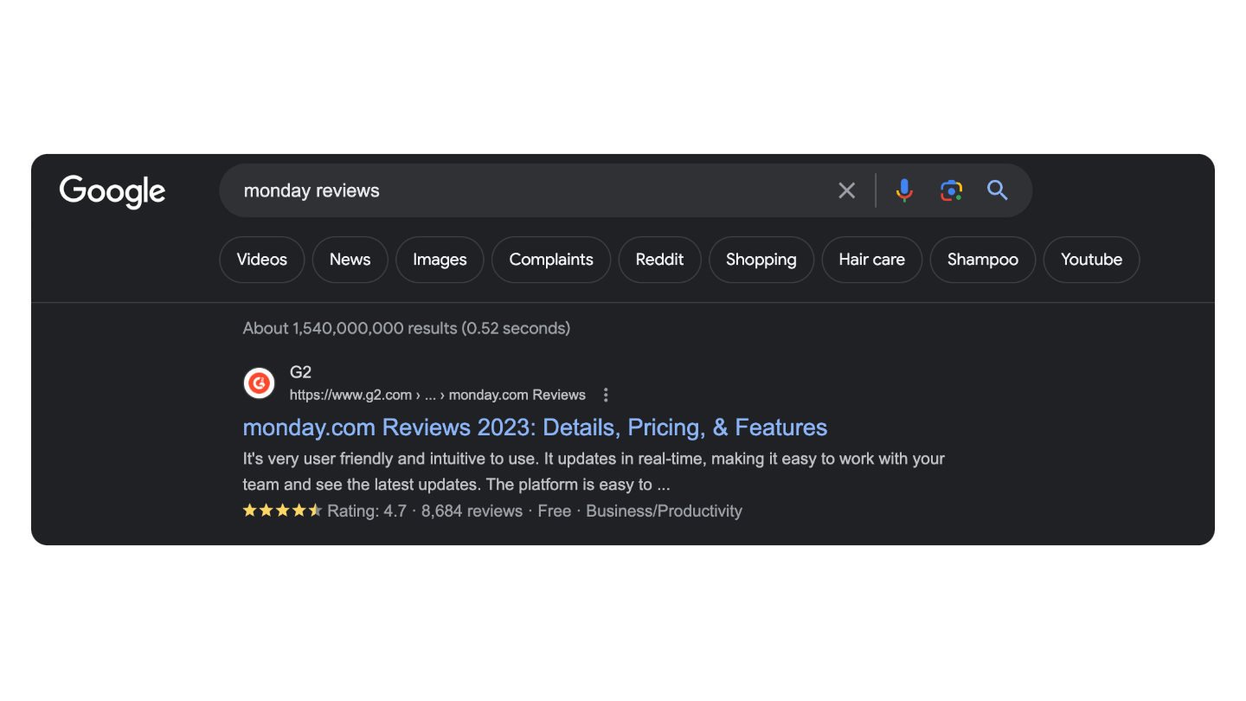Clear the search box with X
The image size is (1246, 701).
tap(847, 190)
